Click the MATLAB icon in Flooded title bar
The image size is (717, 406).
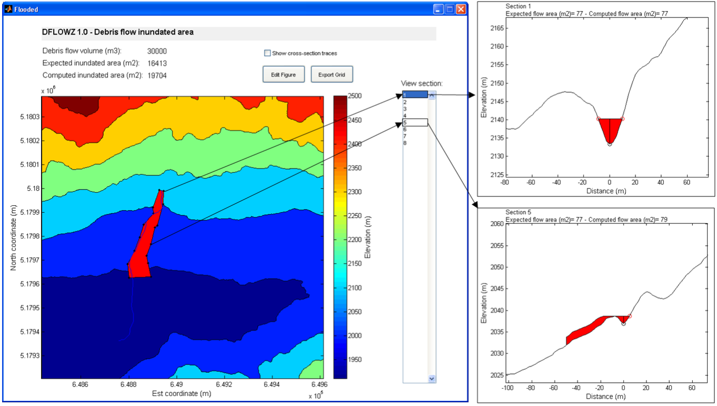point(8,9)
